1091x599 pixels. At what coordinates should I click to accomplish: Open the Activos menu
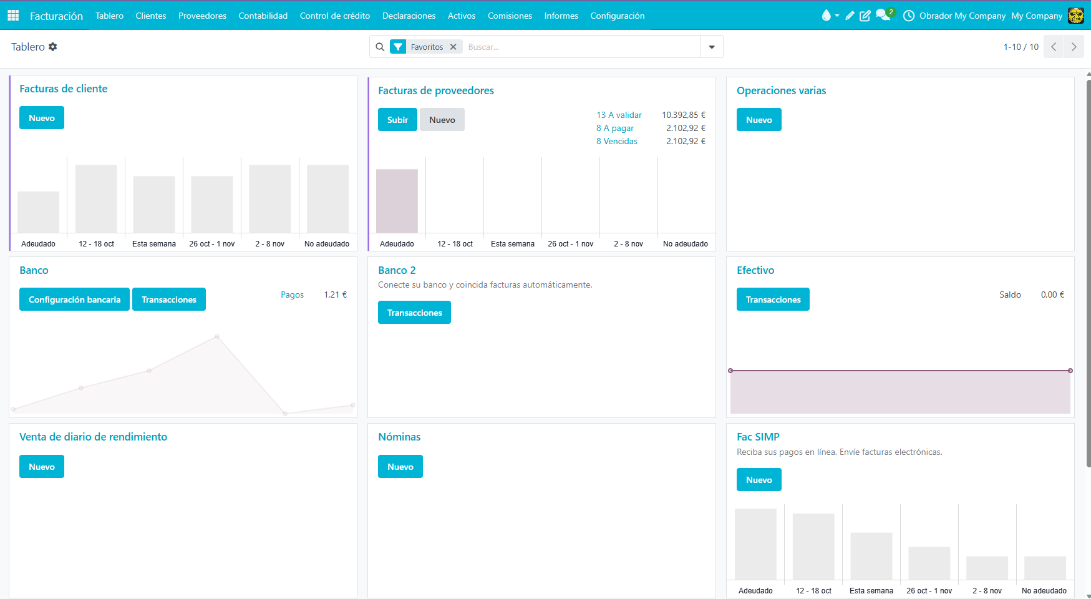(462, 16)
